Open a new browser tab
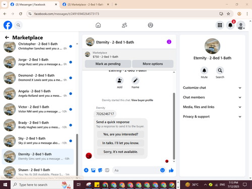 [116, 5]
